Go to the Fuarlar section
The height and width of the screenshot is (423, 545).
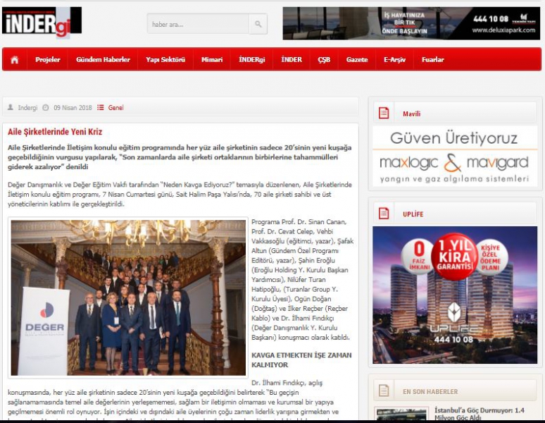tap(433, 60)
